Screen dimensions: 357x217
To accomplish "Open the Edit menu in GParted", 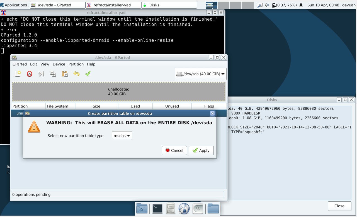I will tap(33, 64).
